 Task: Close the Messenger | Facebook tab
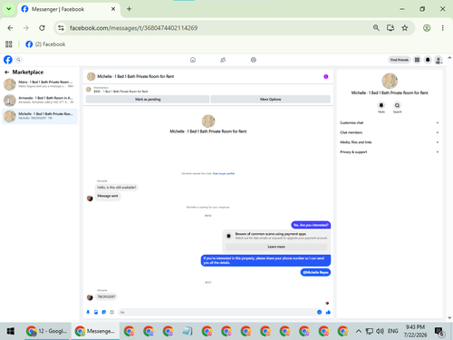pos(113,9)
